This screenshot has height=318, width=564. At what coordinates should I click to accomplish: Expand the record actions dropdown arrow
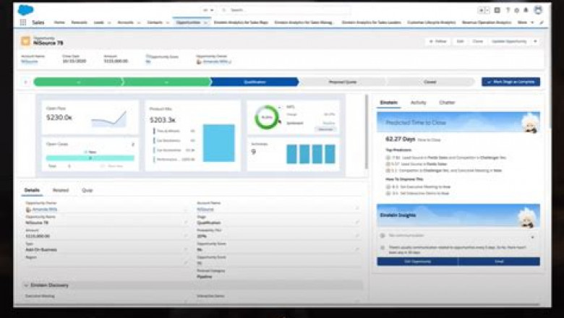tap(535, 41)
